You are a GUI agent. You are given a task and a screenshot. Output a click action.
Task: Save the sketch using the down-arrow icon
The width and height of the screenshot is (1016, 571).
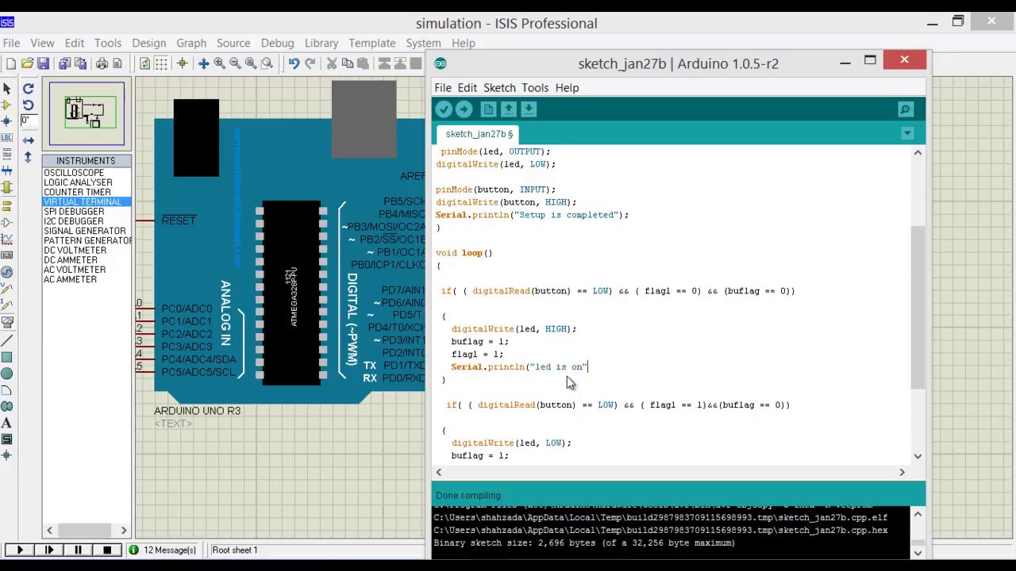(x=529, y=110)
